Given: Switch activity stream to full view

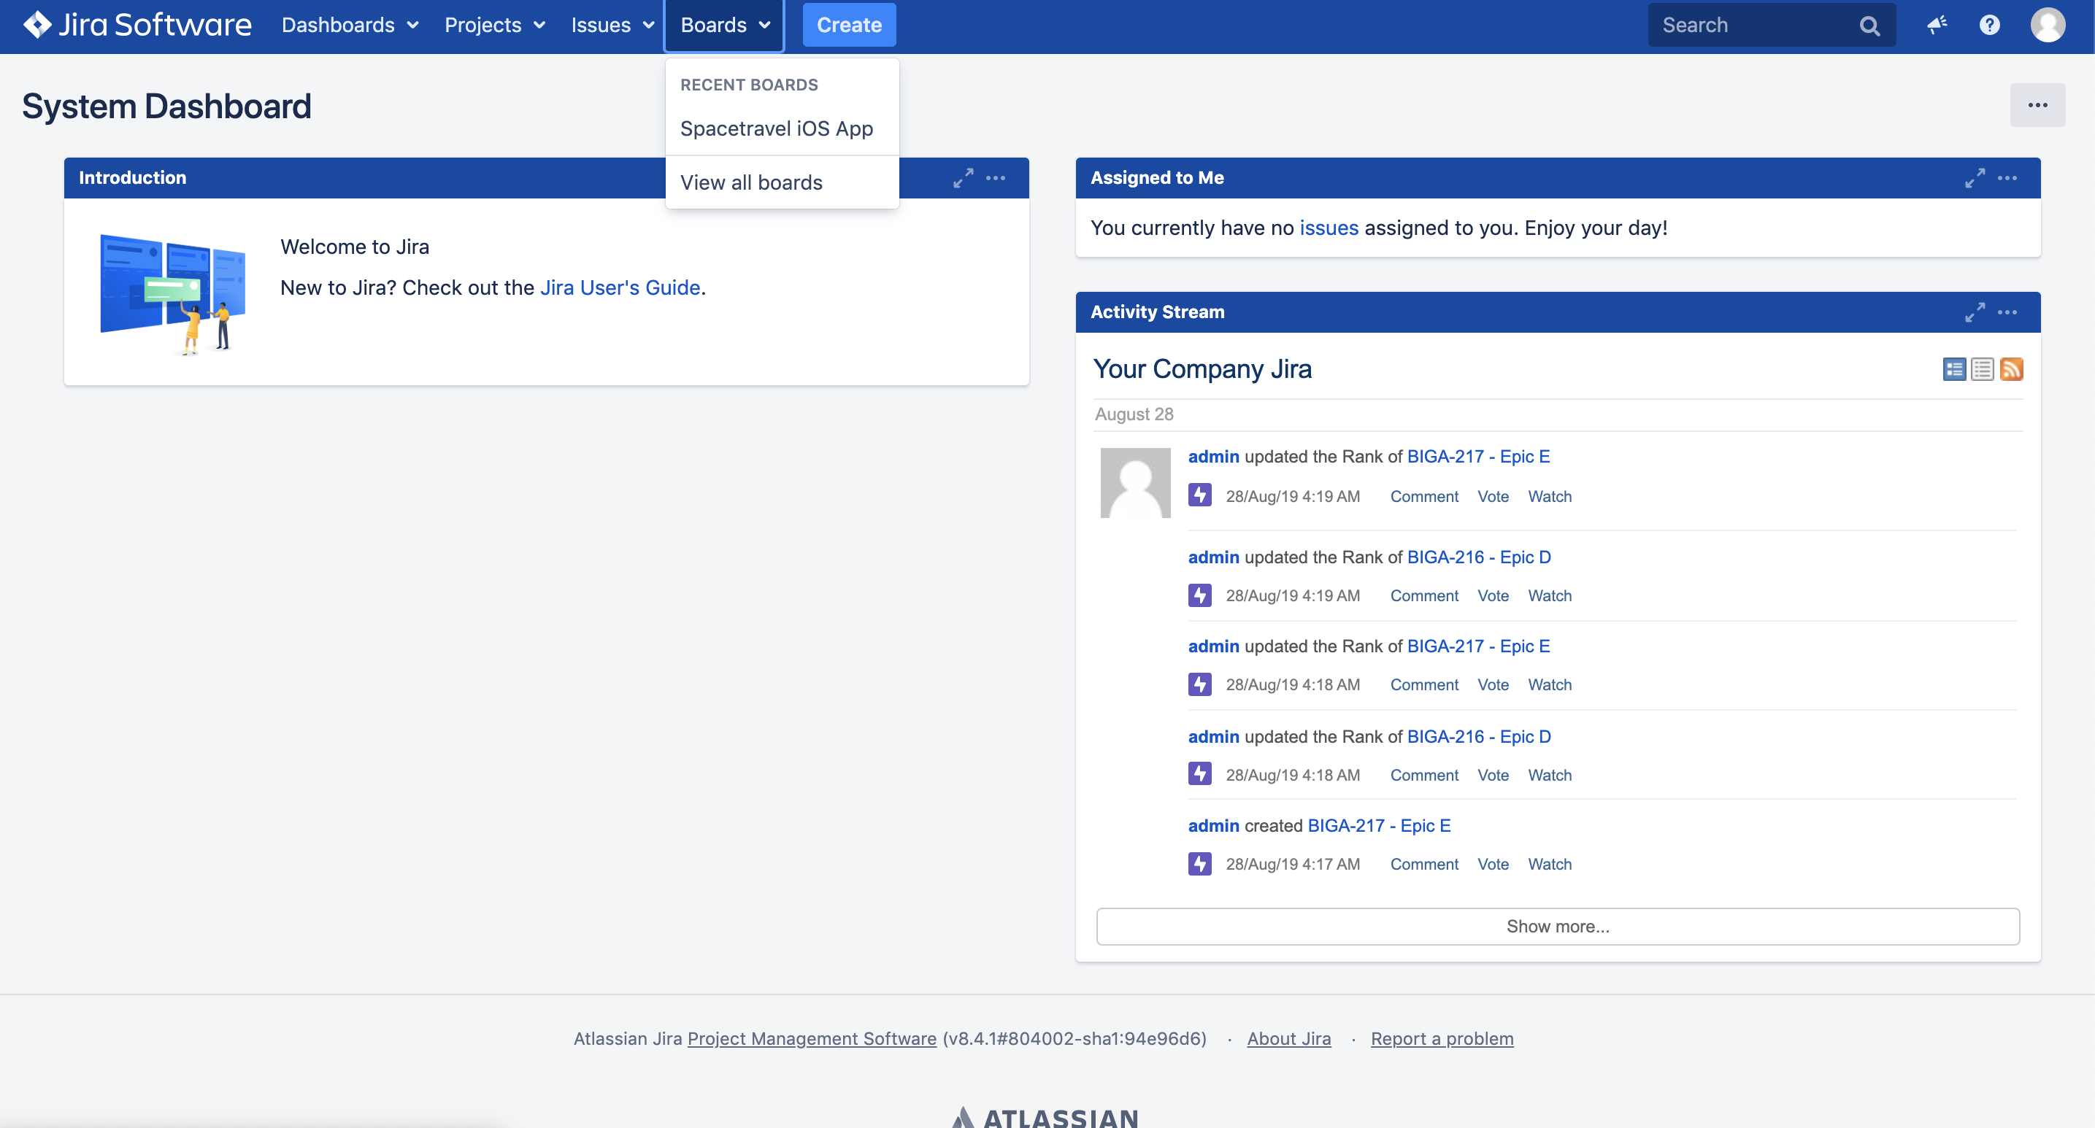Looking at the screenshot, I should (1954, 369).
